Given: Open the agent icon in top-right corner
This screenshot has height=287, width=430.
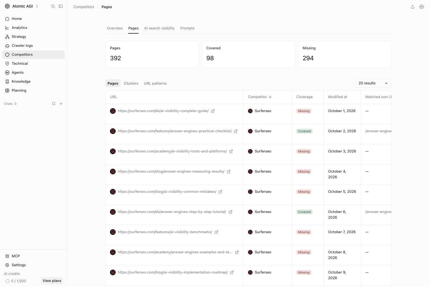Looking at the screenshot, I should click(422, 7).
